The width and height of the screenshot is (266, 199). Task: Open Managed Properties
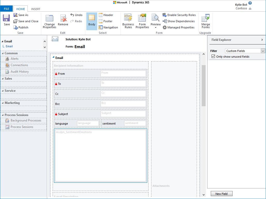point(178,27)
